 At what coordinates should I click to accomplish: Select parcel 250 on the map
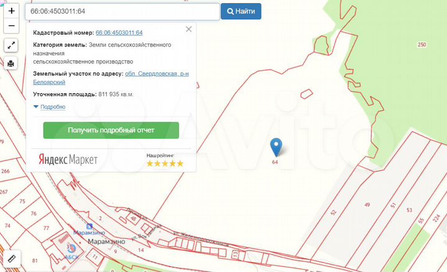click(x=422, y=45)
